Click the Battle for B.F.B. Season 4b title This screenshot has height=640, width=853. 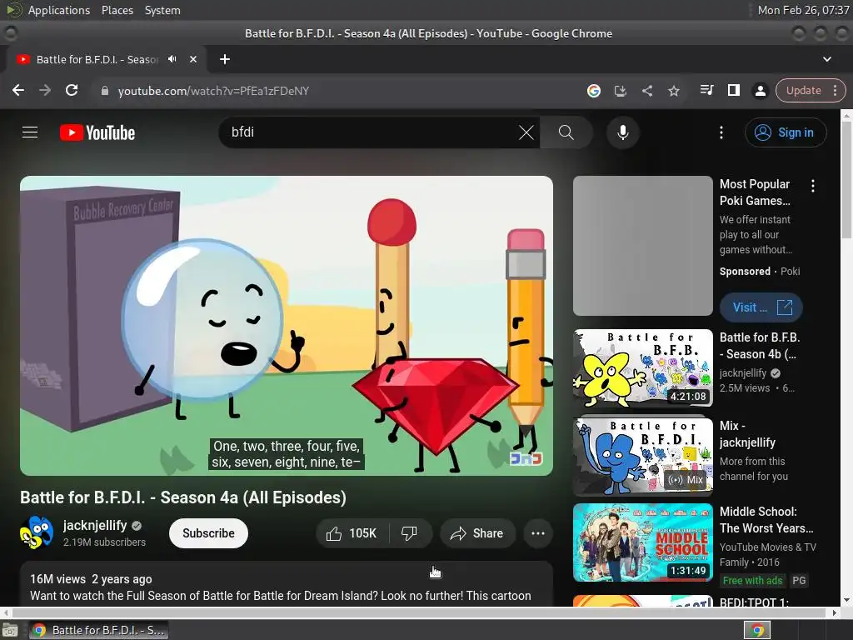760,346
